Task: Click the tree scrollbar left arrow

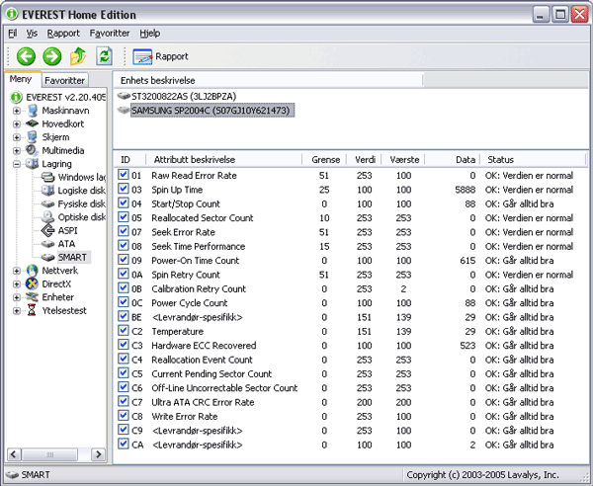Action: tap(14, 454)
